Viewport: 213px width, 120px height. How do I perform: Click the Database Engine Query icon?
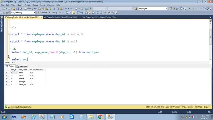pyautogui.click(x=39, y=9)
